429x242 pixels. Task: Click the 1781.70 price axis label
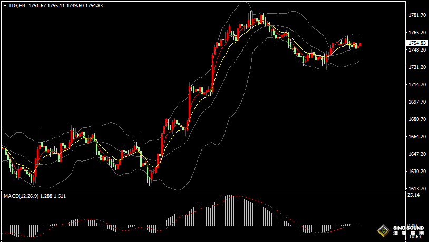pos(416,15)
